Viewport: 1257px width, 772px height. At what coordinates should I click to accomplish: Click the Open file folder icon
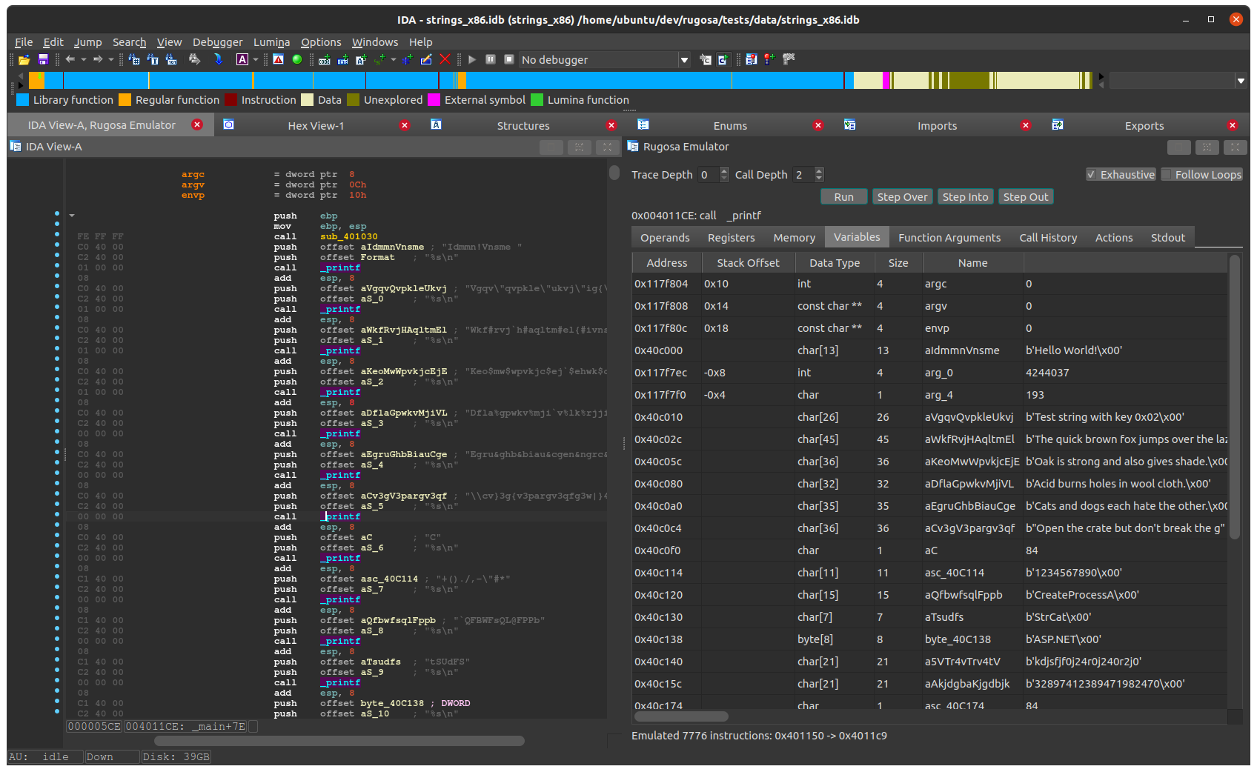[24, 59]
